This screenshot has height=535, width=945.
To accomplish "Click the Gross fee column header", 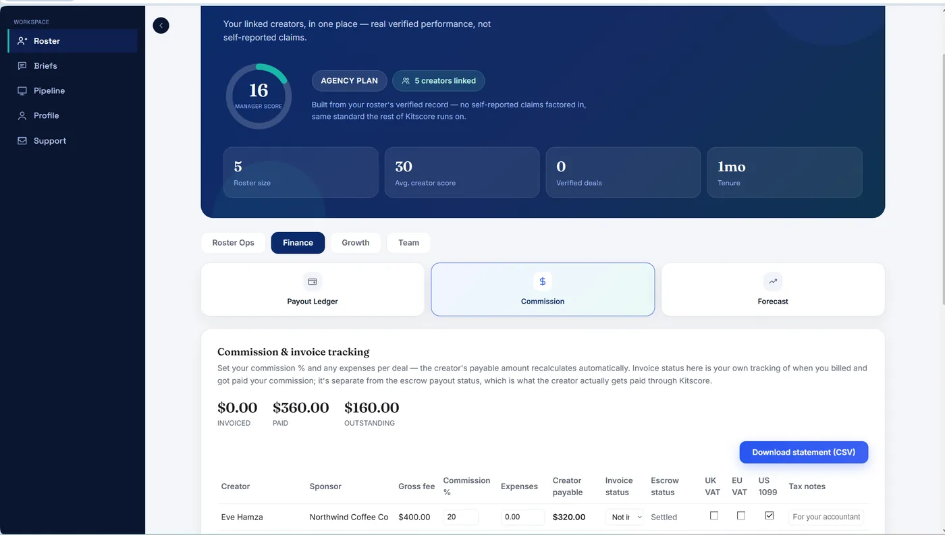I will pyautogui.click(x=416, y=486).
